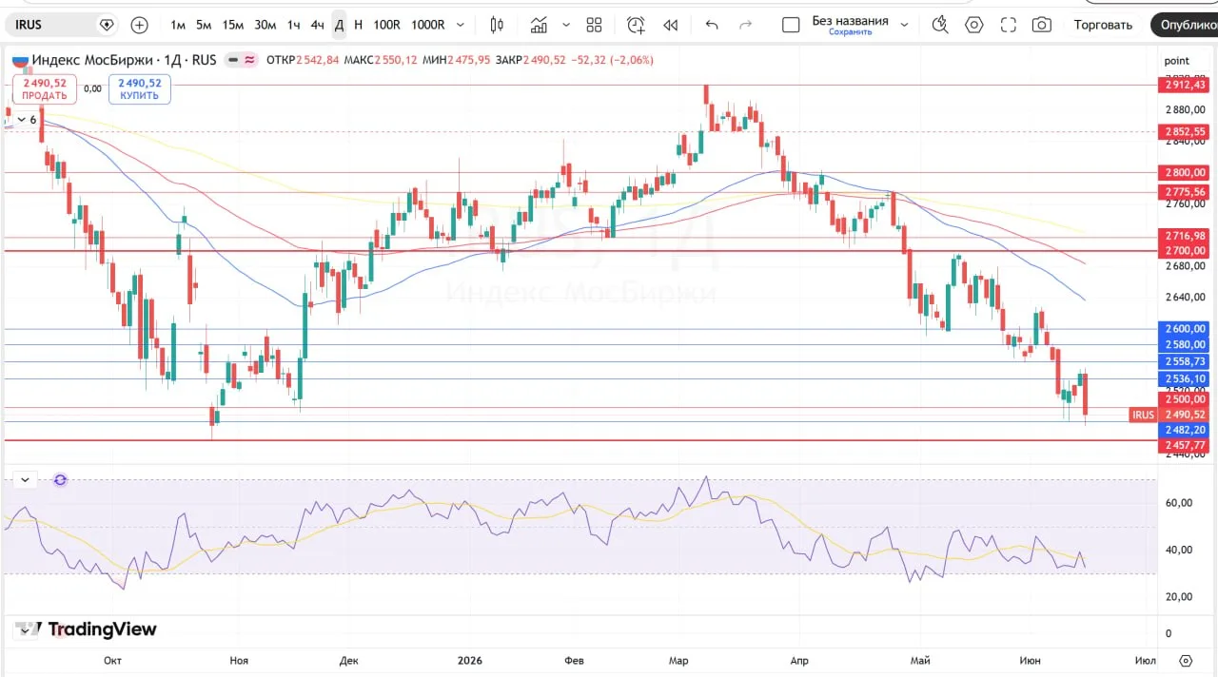Click the 'Торговать' trade button
Screen dimensions: 1218x677
point(1103,25)
